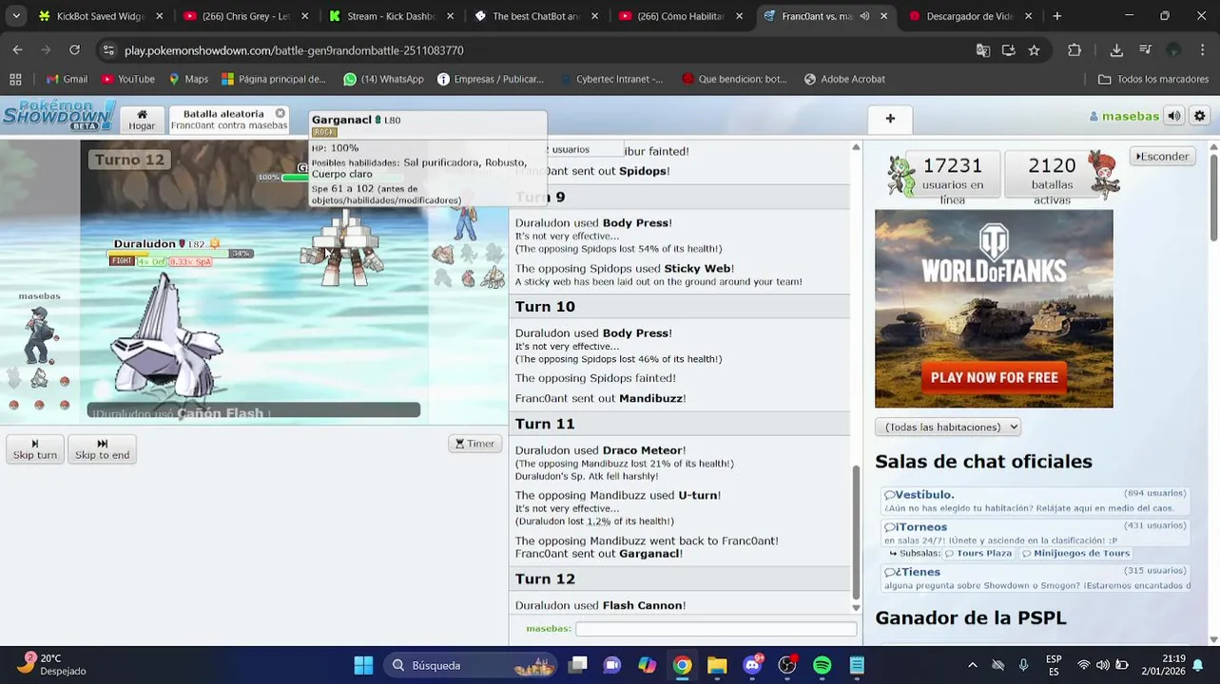Open a new Chrome tab
Viewport: 1220px width, 684px height.
[1056, 16]
